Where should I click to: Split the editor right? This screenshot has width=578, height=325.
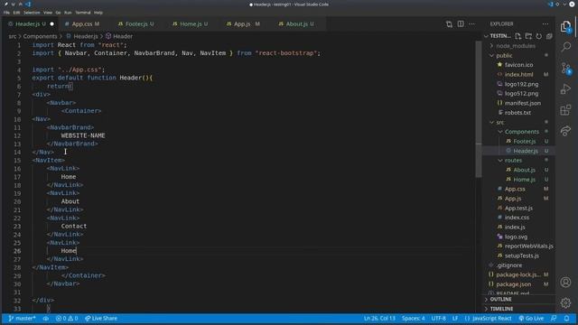pos(461,24)
